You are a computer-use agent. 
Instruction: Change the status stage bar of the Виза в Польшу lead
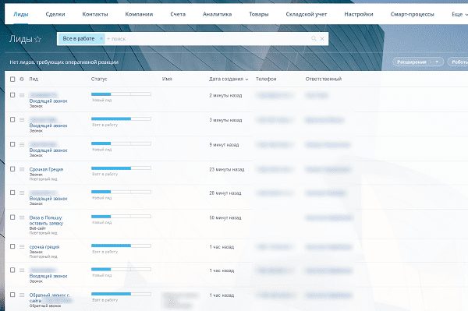pyautogui.click(x=121, y=217)
